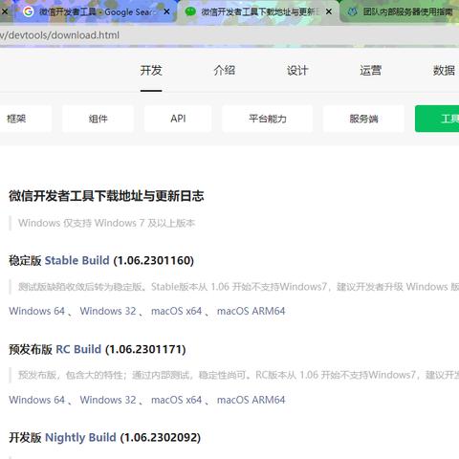Screen dimensions: 459x459
Task: Click the WeChat favicon on the active tab
Action: [190, 11]
